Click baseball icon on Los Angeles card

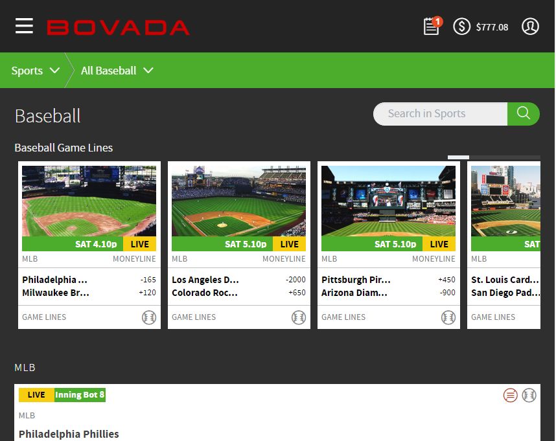click(299, 317)
